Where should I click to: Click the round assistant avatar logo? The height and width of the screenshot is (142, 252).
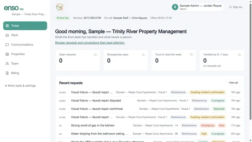(59, 7)
